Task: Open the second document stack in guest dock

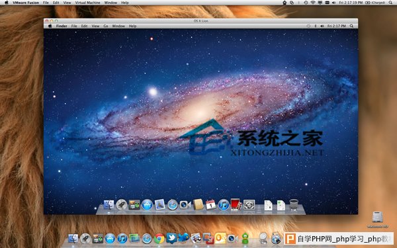Action: 281,205
